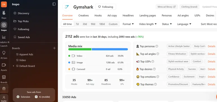Select 180d time range
Viewport: 217px width, 102px height.
click(x=102, y=24)
